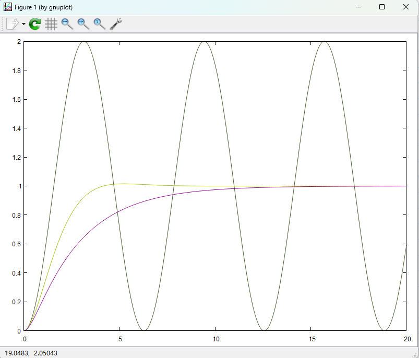This screenshot has height=358, width=419.
Task: Click y-axis tick label 1.8
Action: coord(15,70)
